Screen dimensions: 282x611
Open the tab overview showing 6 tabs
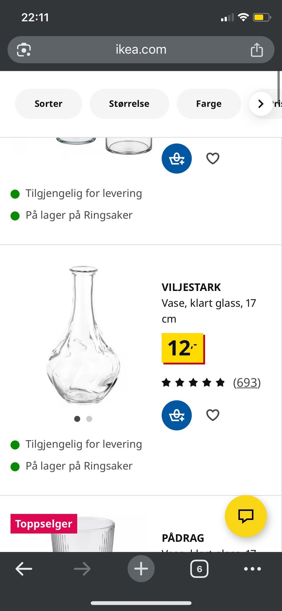[x=199, y=568]
